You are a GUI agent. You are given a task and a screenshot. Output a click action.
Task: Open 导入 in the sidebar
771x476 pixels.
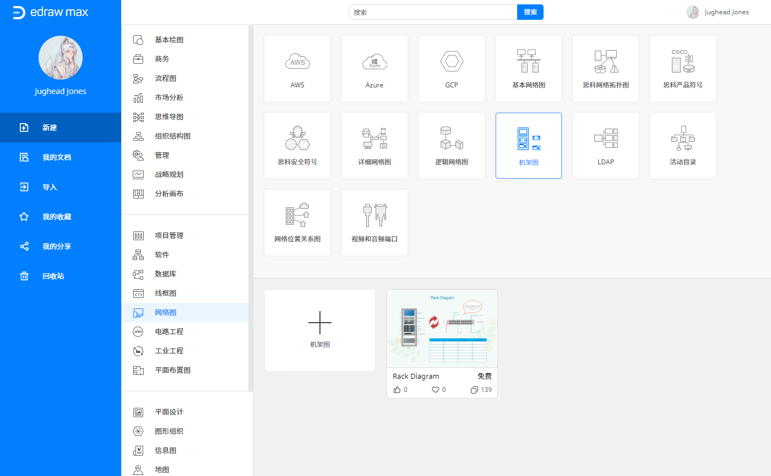pos(61,187)
